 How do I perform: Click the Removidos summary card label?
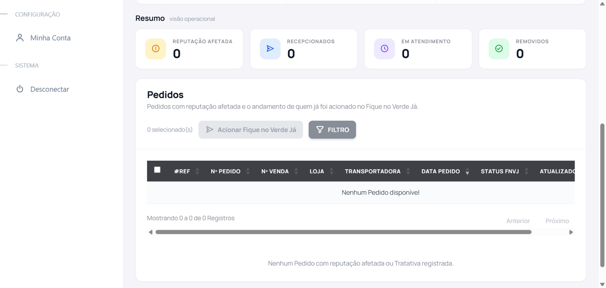coord(532,42)
